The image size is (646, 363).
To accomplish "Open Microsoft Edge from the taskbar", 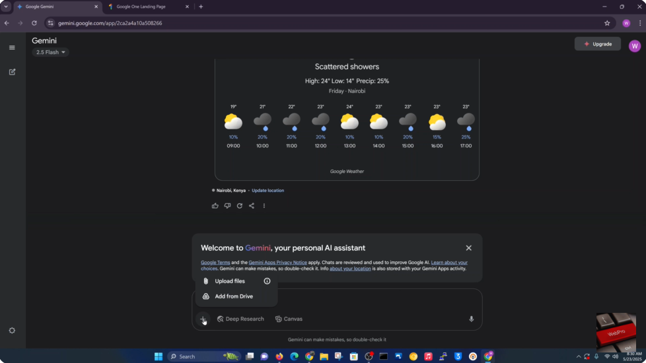I will 294,356.
